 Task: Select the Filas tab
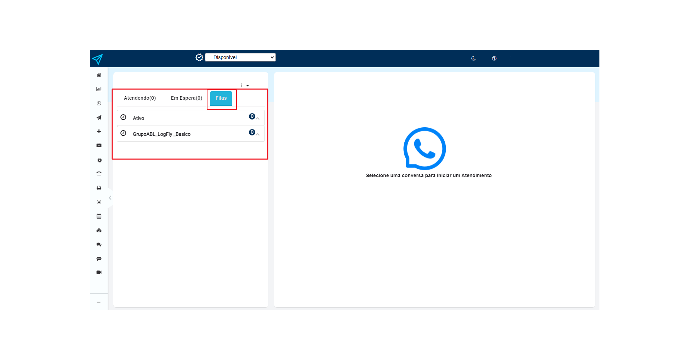point(221,98)
